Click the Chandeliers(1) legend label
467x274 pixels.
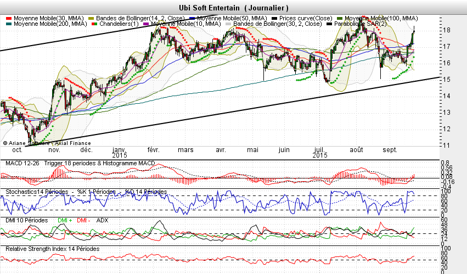tap(119, 24)
